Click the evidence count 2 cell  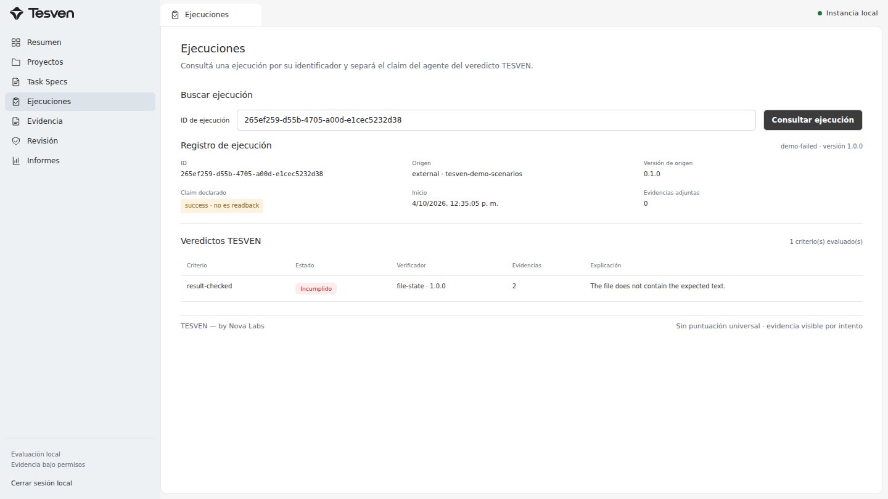point(514,286)
